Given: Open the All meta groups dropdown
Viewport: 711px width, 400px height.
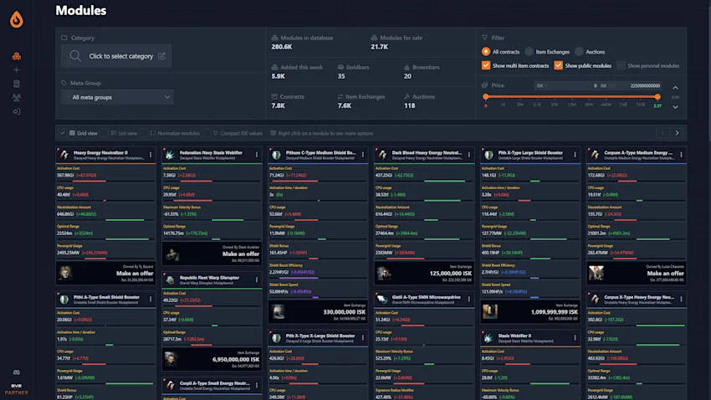Looking at the screenshot, I should (117, 97).
